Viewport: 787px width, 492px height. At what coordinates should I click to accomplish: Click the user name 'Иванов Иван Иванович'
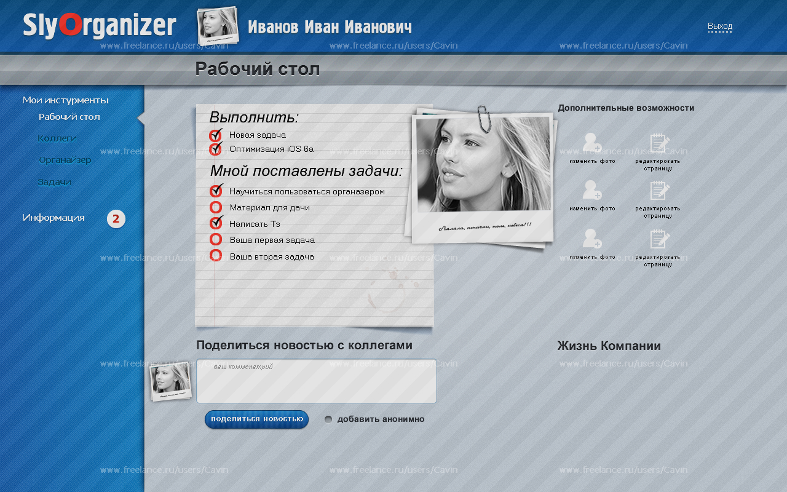330,27
